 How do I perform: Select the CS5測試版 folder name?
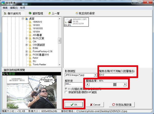[x=39, y=45]
